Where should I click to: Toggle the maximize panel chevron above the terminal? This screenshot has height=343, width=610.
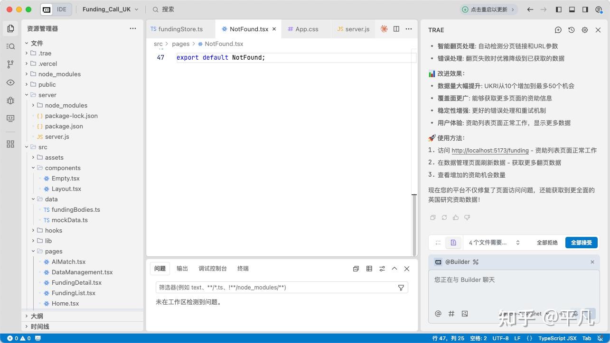click(394, 269)
